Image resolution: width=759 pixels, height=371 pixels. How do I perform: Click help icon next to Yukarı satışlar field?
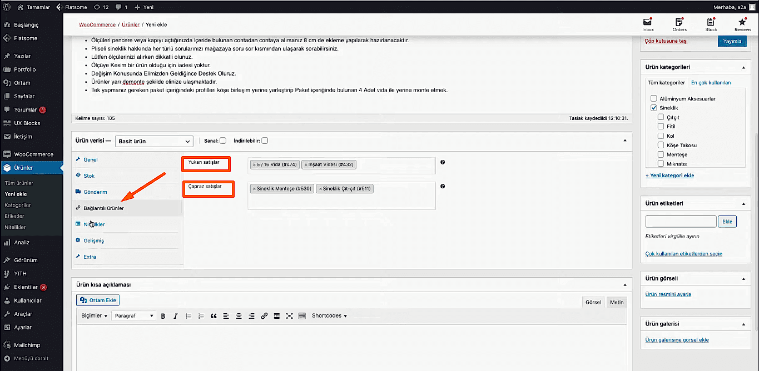point(443,162)
